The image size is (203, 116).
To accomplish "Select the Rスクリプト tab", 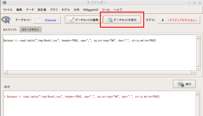I will 10,30.
